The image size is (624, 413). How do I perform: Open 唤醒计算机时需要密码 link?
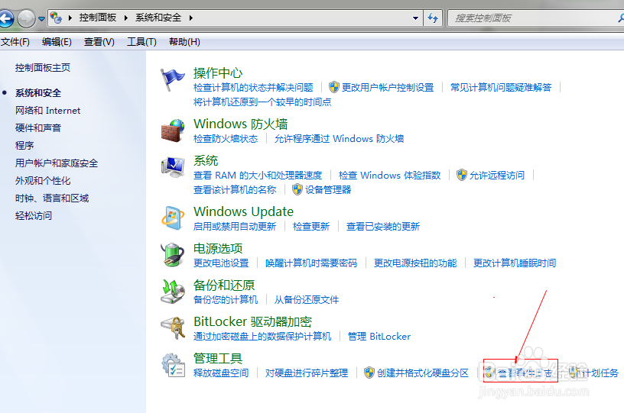coord(311,263)
